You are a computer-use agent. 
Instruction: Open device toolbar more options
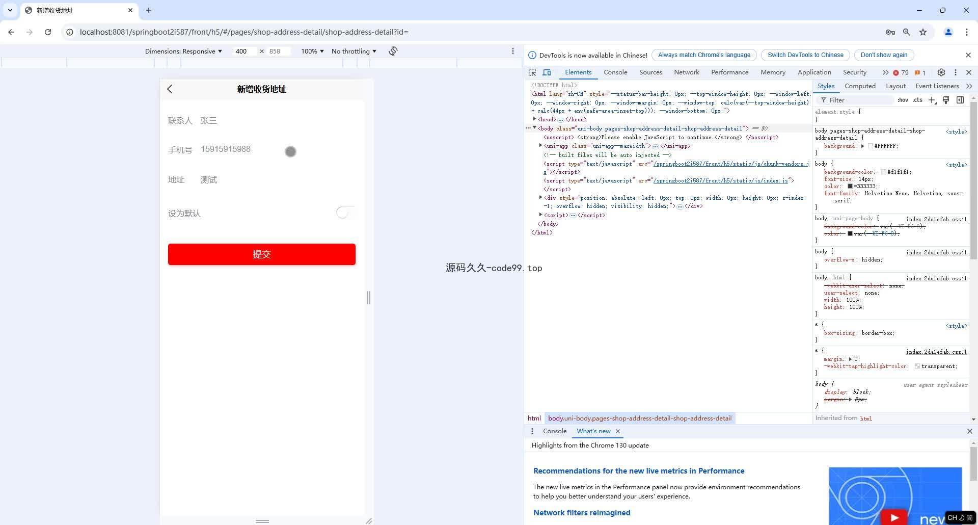tap(513, 51)
